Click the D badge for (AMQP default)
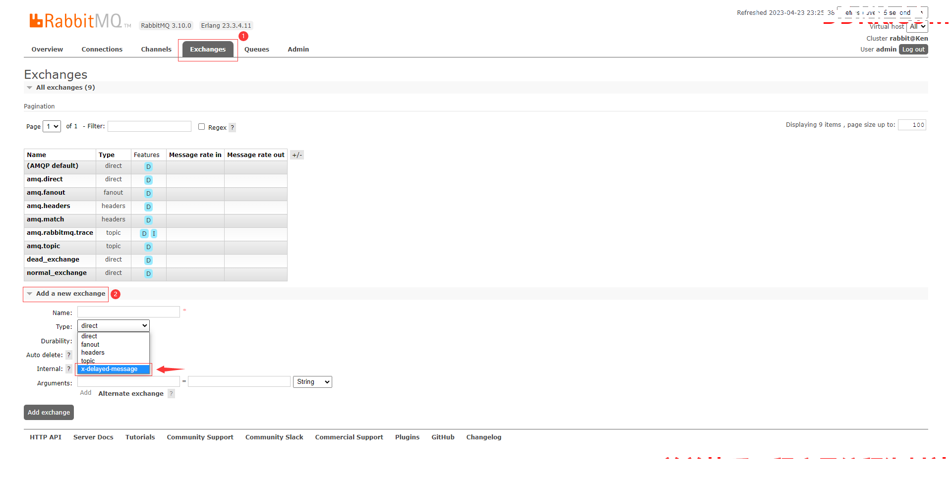This screenshot has width=952, height=478. (x=148, y=167)
